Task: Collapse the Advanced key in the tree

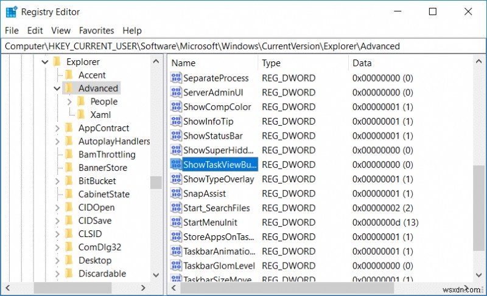Action: 57,88
